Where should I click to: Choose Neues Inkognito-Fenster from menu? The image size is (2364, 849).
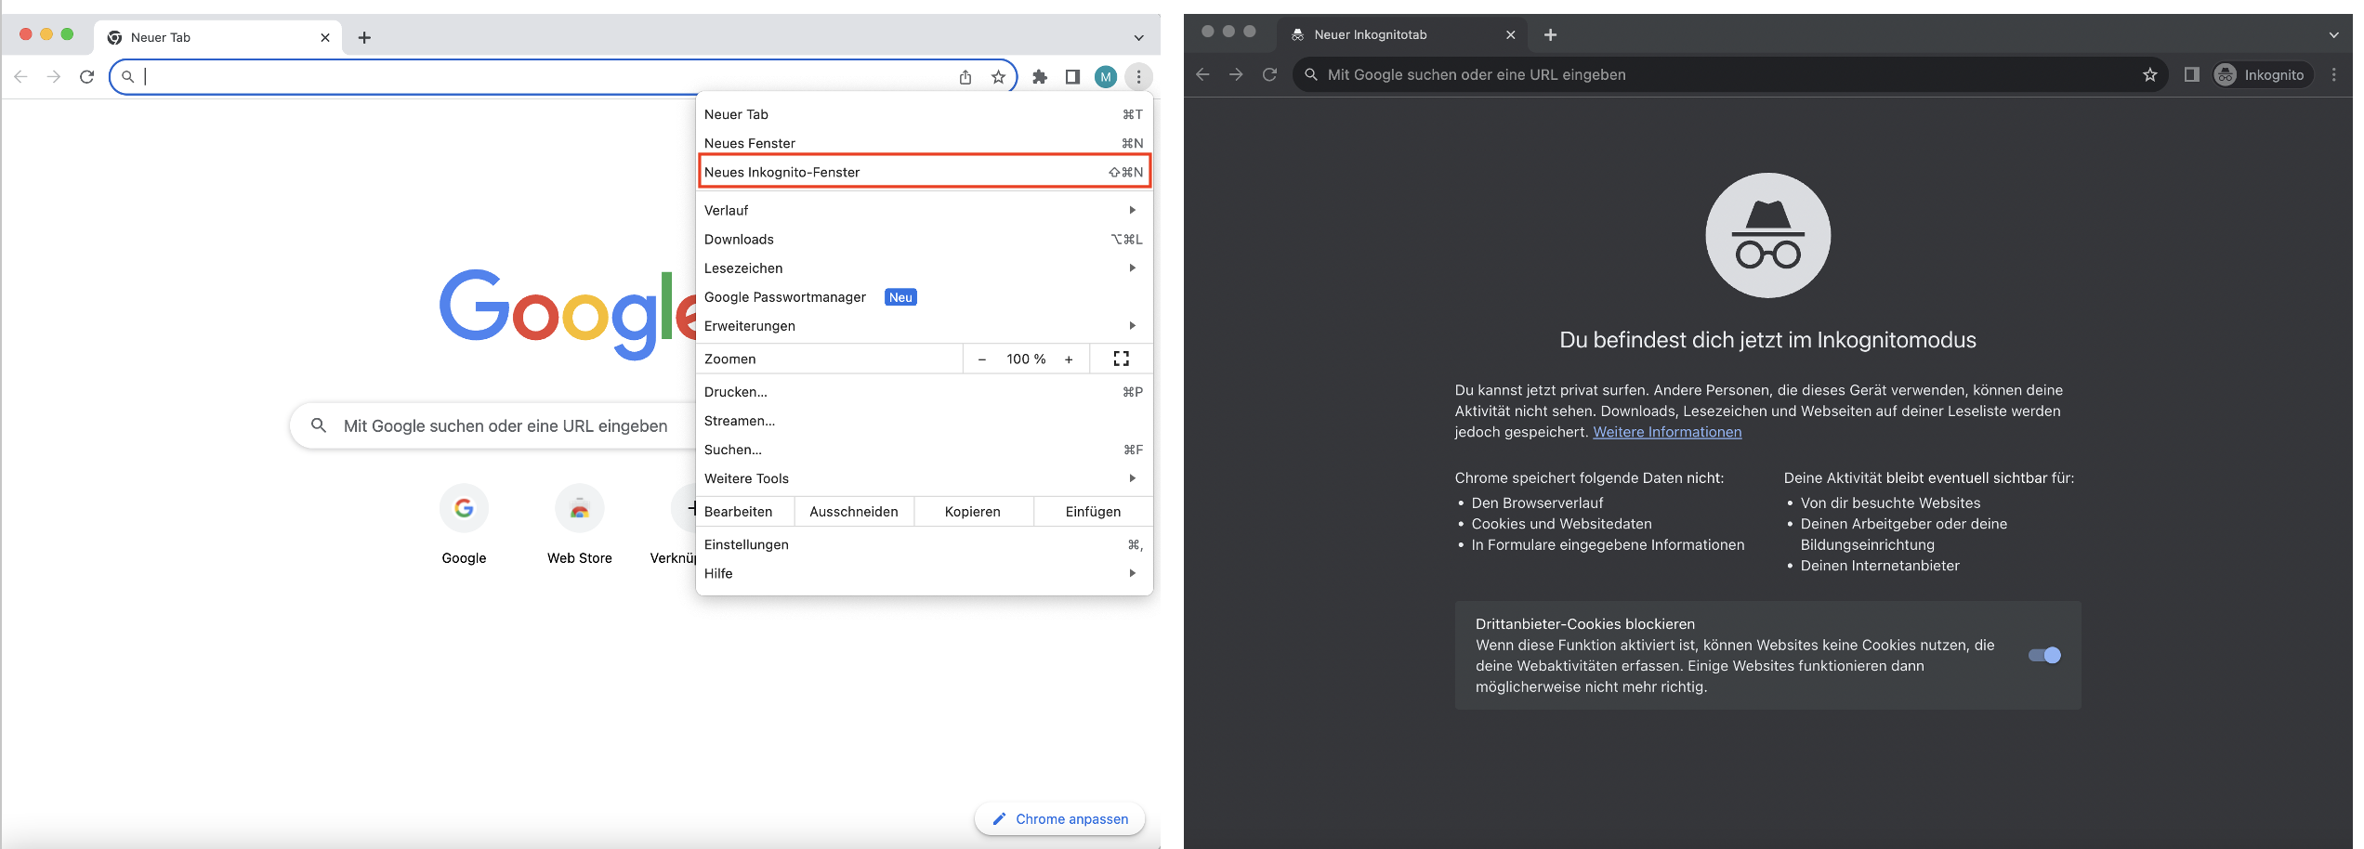click(x=924, y=172)
